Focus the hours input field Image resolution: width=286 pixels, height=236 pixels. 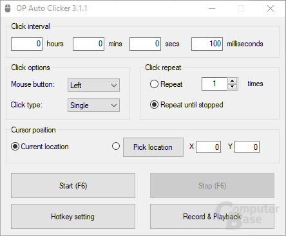[26, 44]
